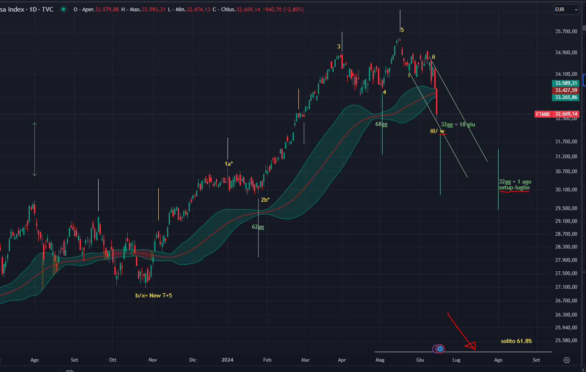Click the 'Apr' time axis label
Viewport: 586px width, 372px height.
click(342, 360)
